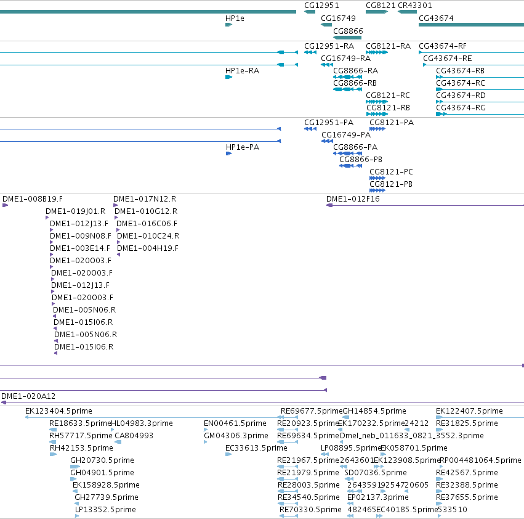Open the CG16749 gene label
The width and height of the screenshot is (524, 519).
pyautogui.click(x=338, y=18)
